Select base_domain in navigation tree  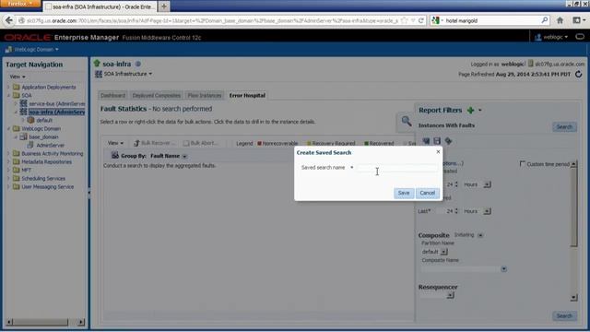tap(43, 137)
